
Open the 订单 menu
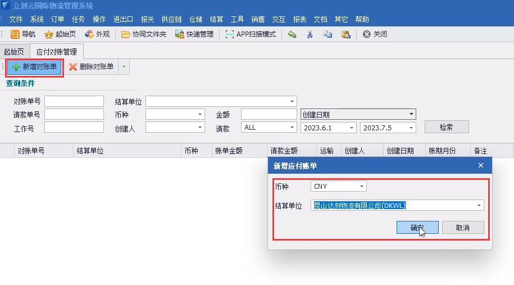(57, 19)
